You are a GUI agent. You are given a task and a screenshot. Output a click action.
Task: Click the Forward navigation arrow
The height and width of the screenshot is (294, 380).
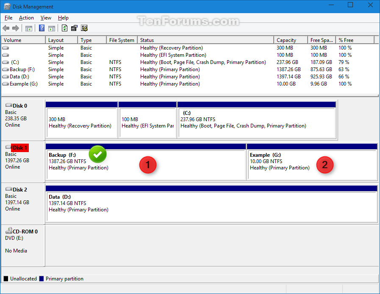(15, 28)
